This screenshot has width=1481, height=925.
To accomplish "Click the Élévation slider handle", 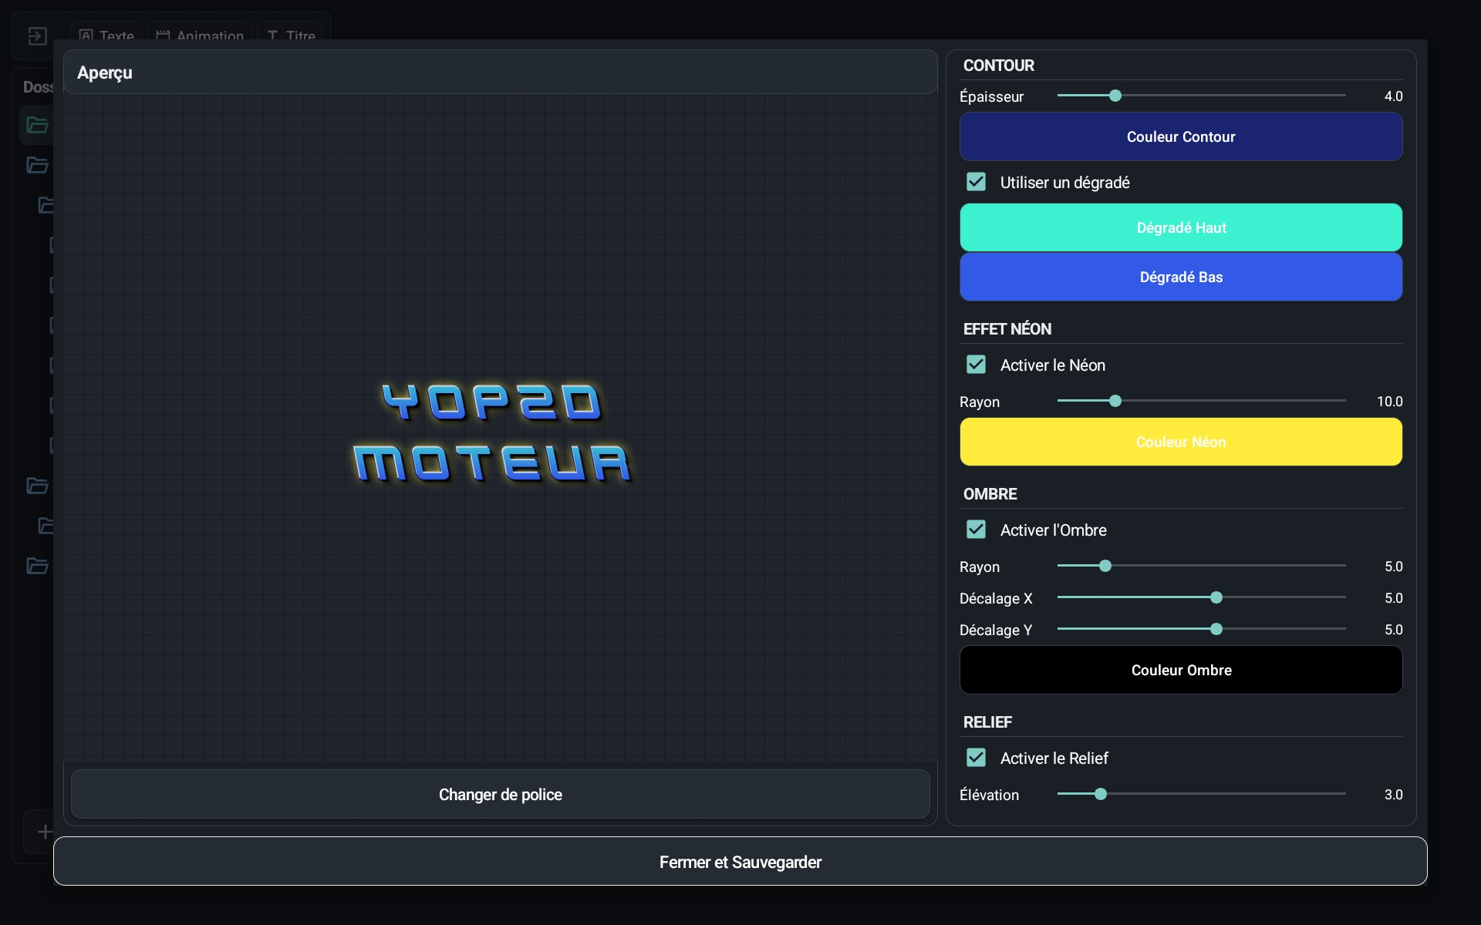I will pyautogui.click(x=1101, y=794).
